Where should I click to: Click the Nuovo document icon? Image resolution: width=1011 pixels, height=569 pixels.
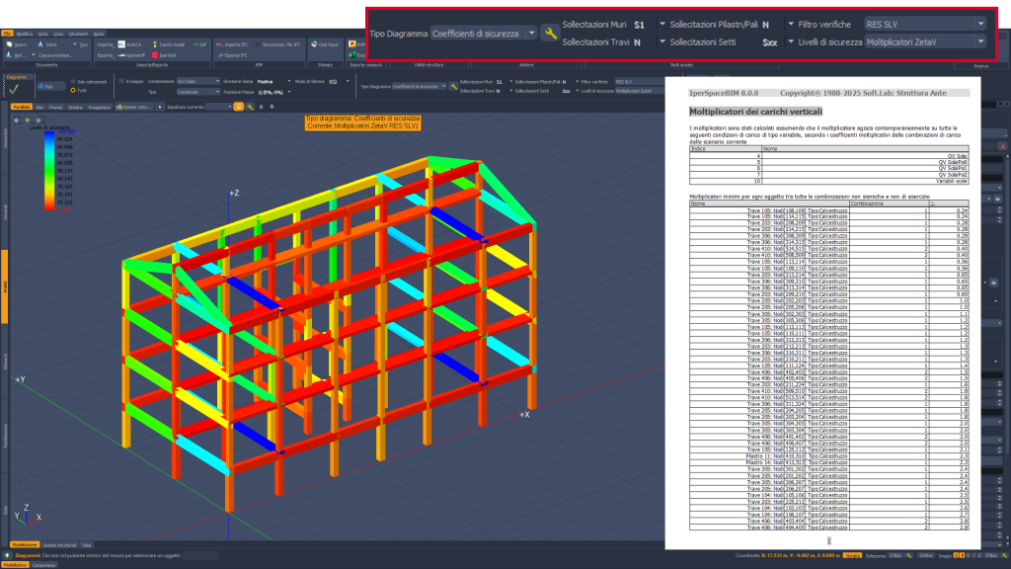coord(9,44)
